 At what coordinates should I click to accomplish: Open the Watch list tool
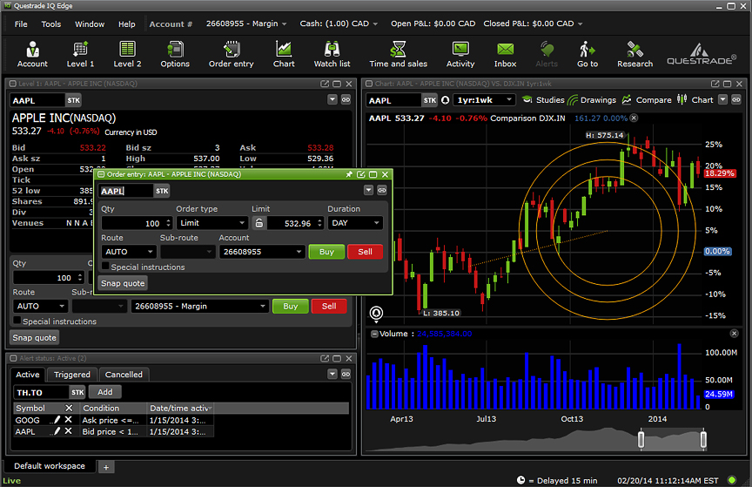tap(332, 54)
